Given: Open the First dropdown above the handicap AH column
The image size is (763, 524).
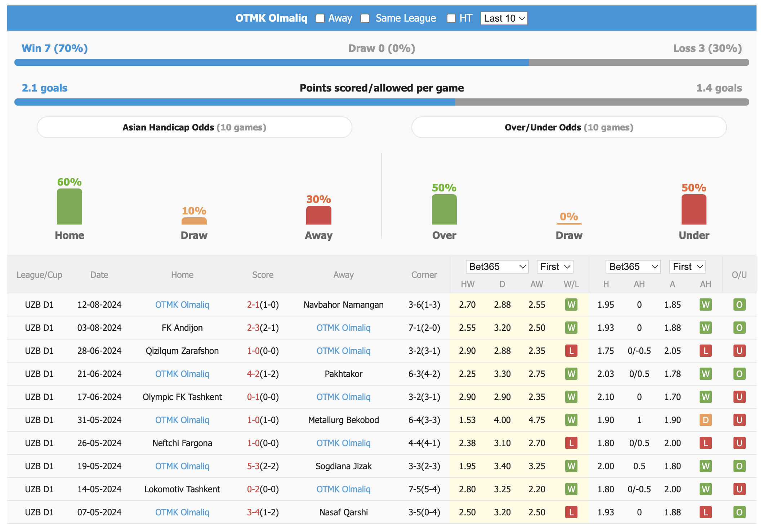Looking at the screenshot, I should [x=687, y=267].
